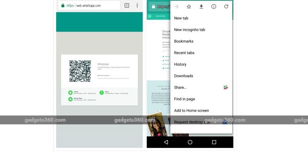Open the three-dot Chrome menu

(137, 5)
